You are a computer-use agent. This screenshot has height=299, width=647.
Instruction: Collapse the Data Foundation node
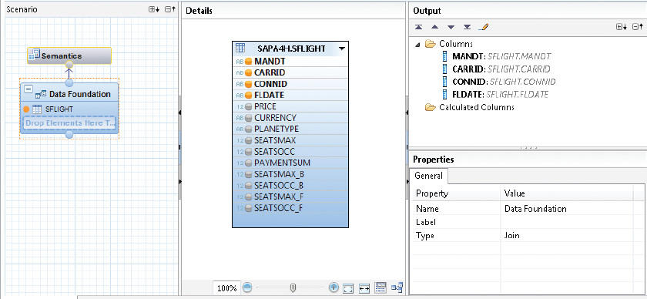coord(28,89)
